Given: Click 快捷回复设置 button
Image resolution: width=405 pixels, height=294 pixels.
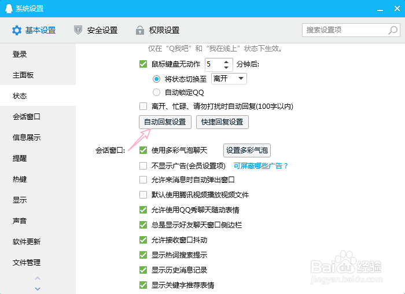Looking at the screenshot, I should [222, 122].
